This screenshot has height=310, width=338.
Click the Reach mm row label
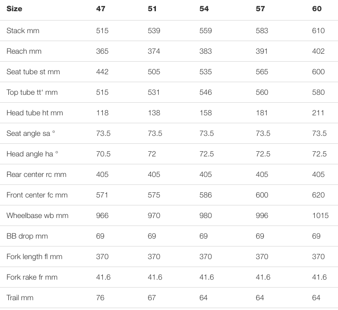tap(24, 51)
